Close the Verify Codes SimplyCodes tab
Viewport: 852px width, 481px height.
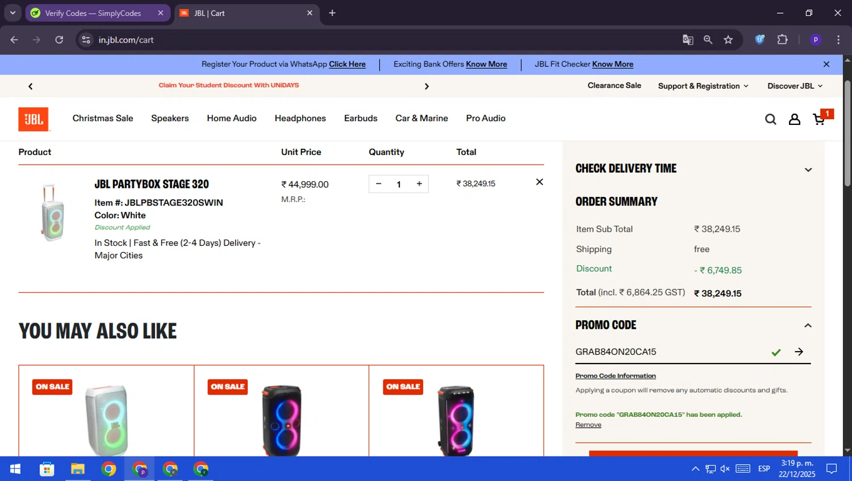(x=161, y=13)
